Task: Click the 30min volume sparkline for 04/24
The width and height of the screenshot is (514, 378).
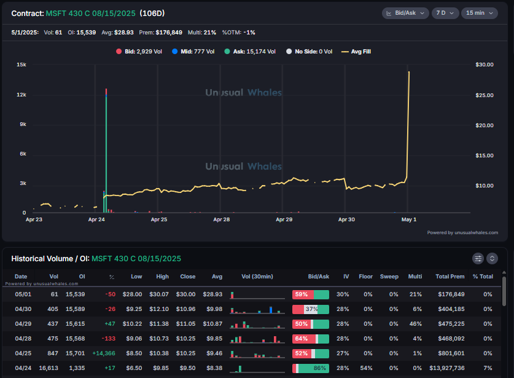Action: [x=257, y=369]
